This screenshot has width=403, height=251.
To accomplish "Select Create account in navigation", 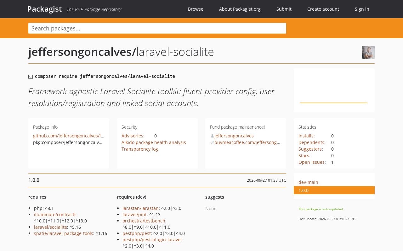I will click(323, 9).
